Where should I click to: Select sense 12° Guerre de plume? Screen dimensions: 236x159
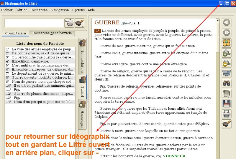[x=40, y=94]
